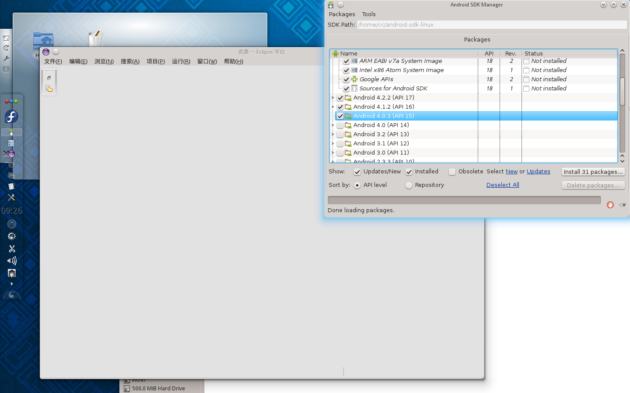Viewport: 630px width, 393px height.
Task: Click the Sources for Android SDK braces icon
Action: pyautogui.click(x=354, y=88)
